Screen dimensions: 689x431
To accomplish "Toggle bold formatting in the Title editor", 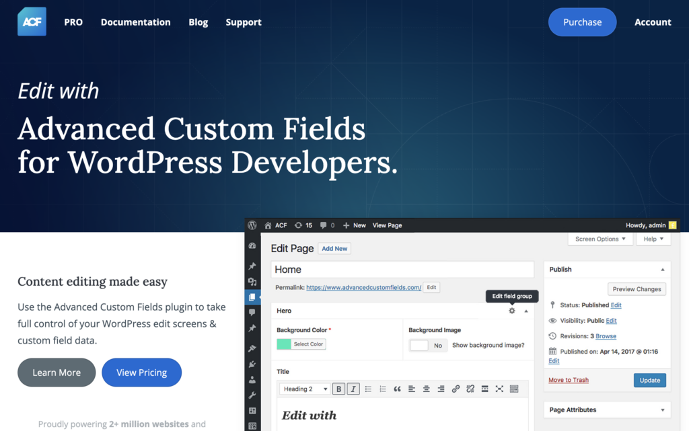I will tap(338, 389).
